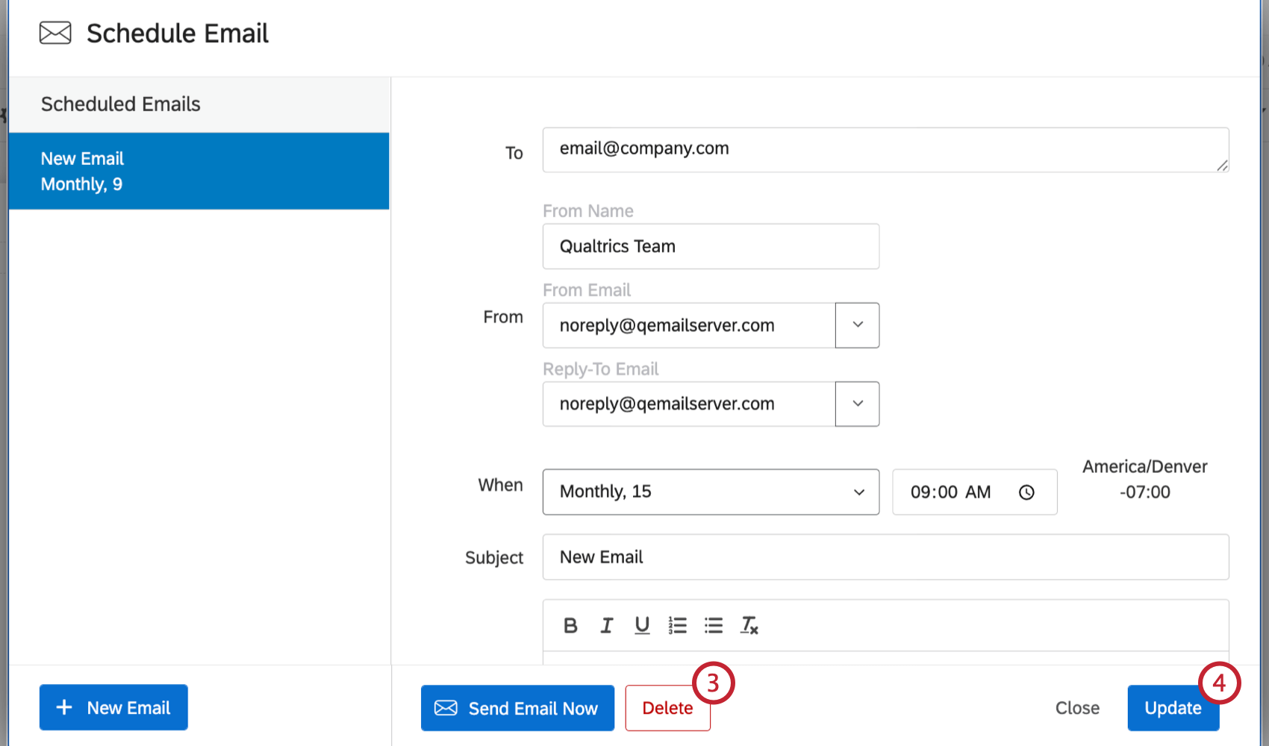
Task: Update the scheduled email
Action: tap(1172, 708)
